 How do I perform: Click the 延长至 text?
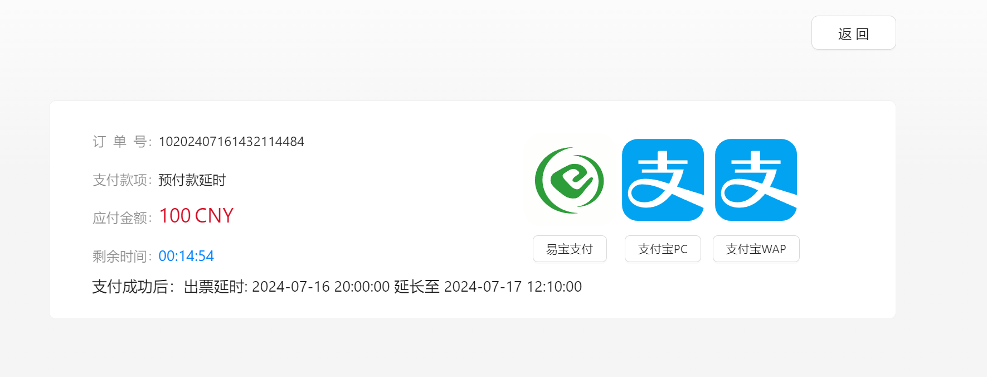click(x=417, y=287)
